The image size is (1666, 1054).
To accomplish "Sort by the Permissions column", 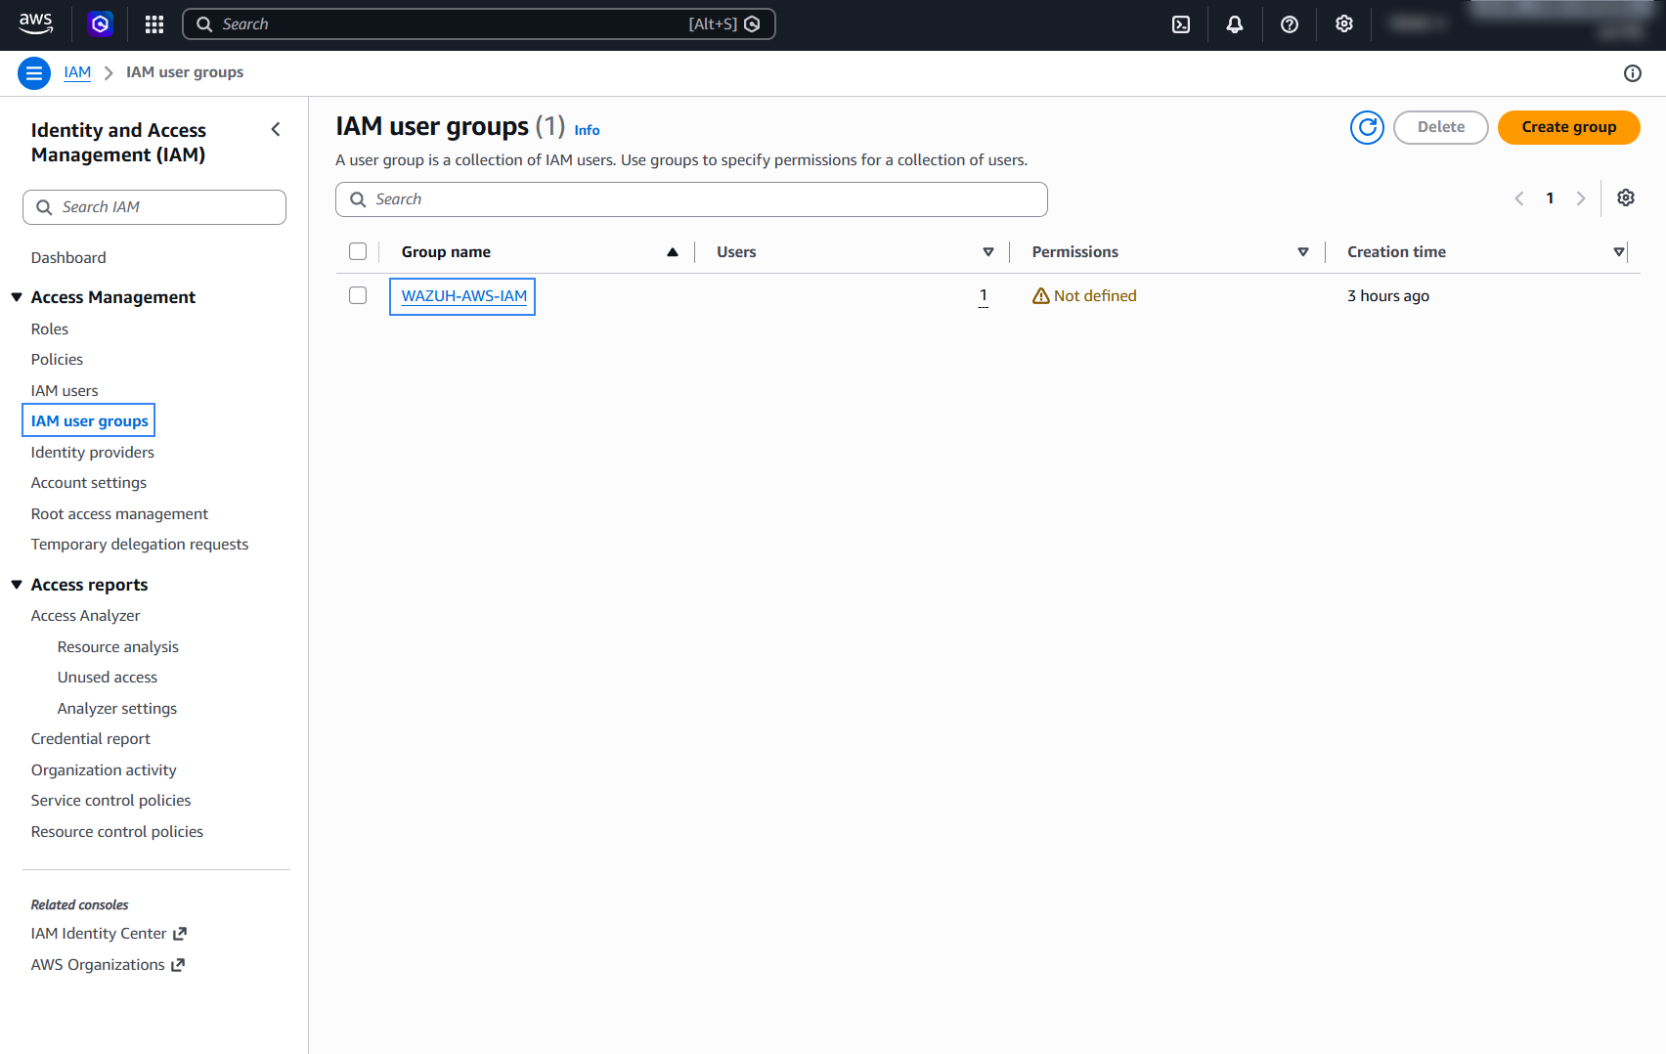I will pyautogui.click(x=1303, y=252).
